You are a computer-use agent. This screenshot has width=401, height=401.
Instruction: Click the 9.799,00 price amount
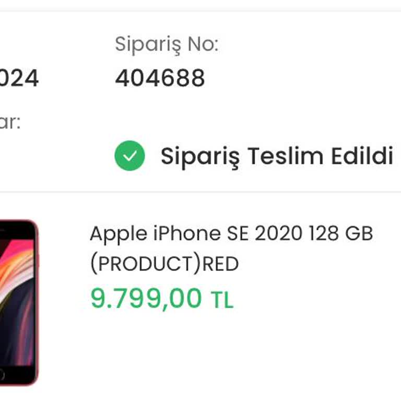(x=146, y=299)
